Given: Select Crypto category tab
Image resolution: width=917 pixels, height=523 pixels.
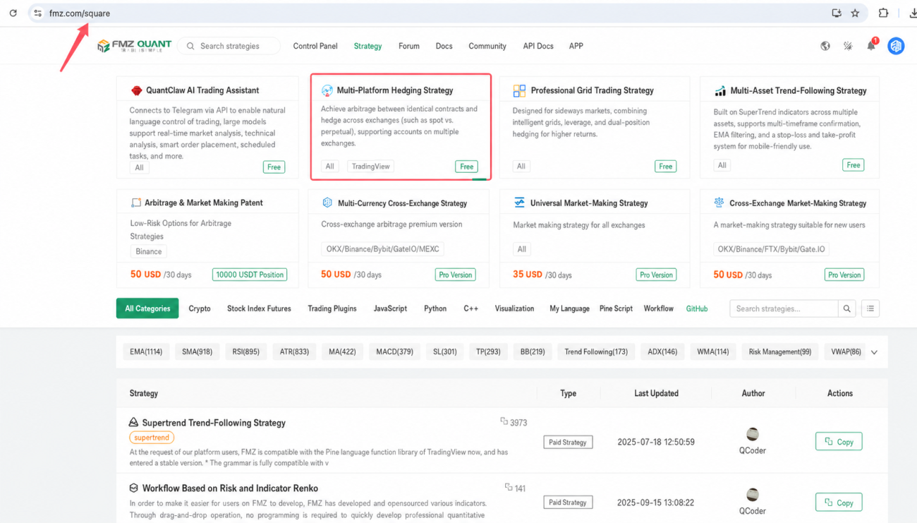Looking at the screenshot, I should 200,308.
